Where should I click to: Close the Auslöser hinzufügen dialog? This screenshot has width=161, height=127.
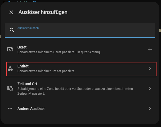(x=11, y=12)
